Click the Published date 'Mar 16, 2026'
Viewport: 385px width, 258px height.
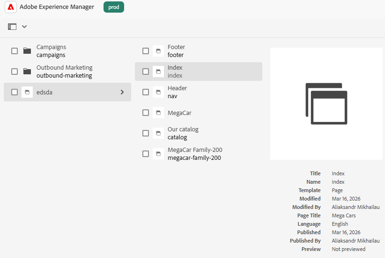click(346, 232)
